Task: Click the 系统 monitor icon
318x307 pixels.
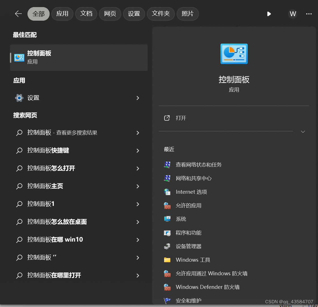Action: tap(167, 219)
